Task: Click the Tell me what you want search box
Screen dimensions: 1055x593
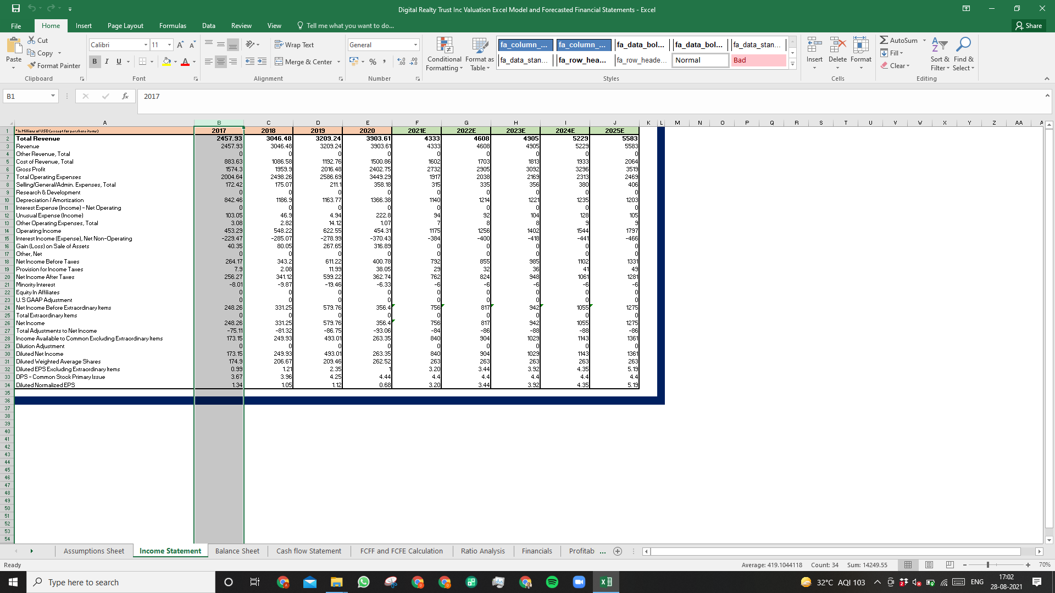Action: pos(345,26)
